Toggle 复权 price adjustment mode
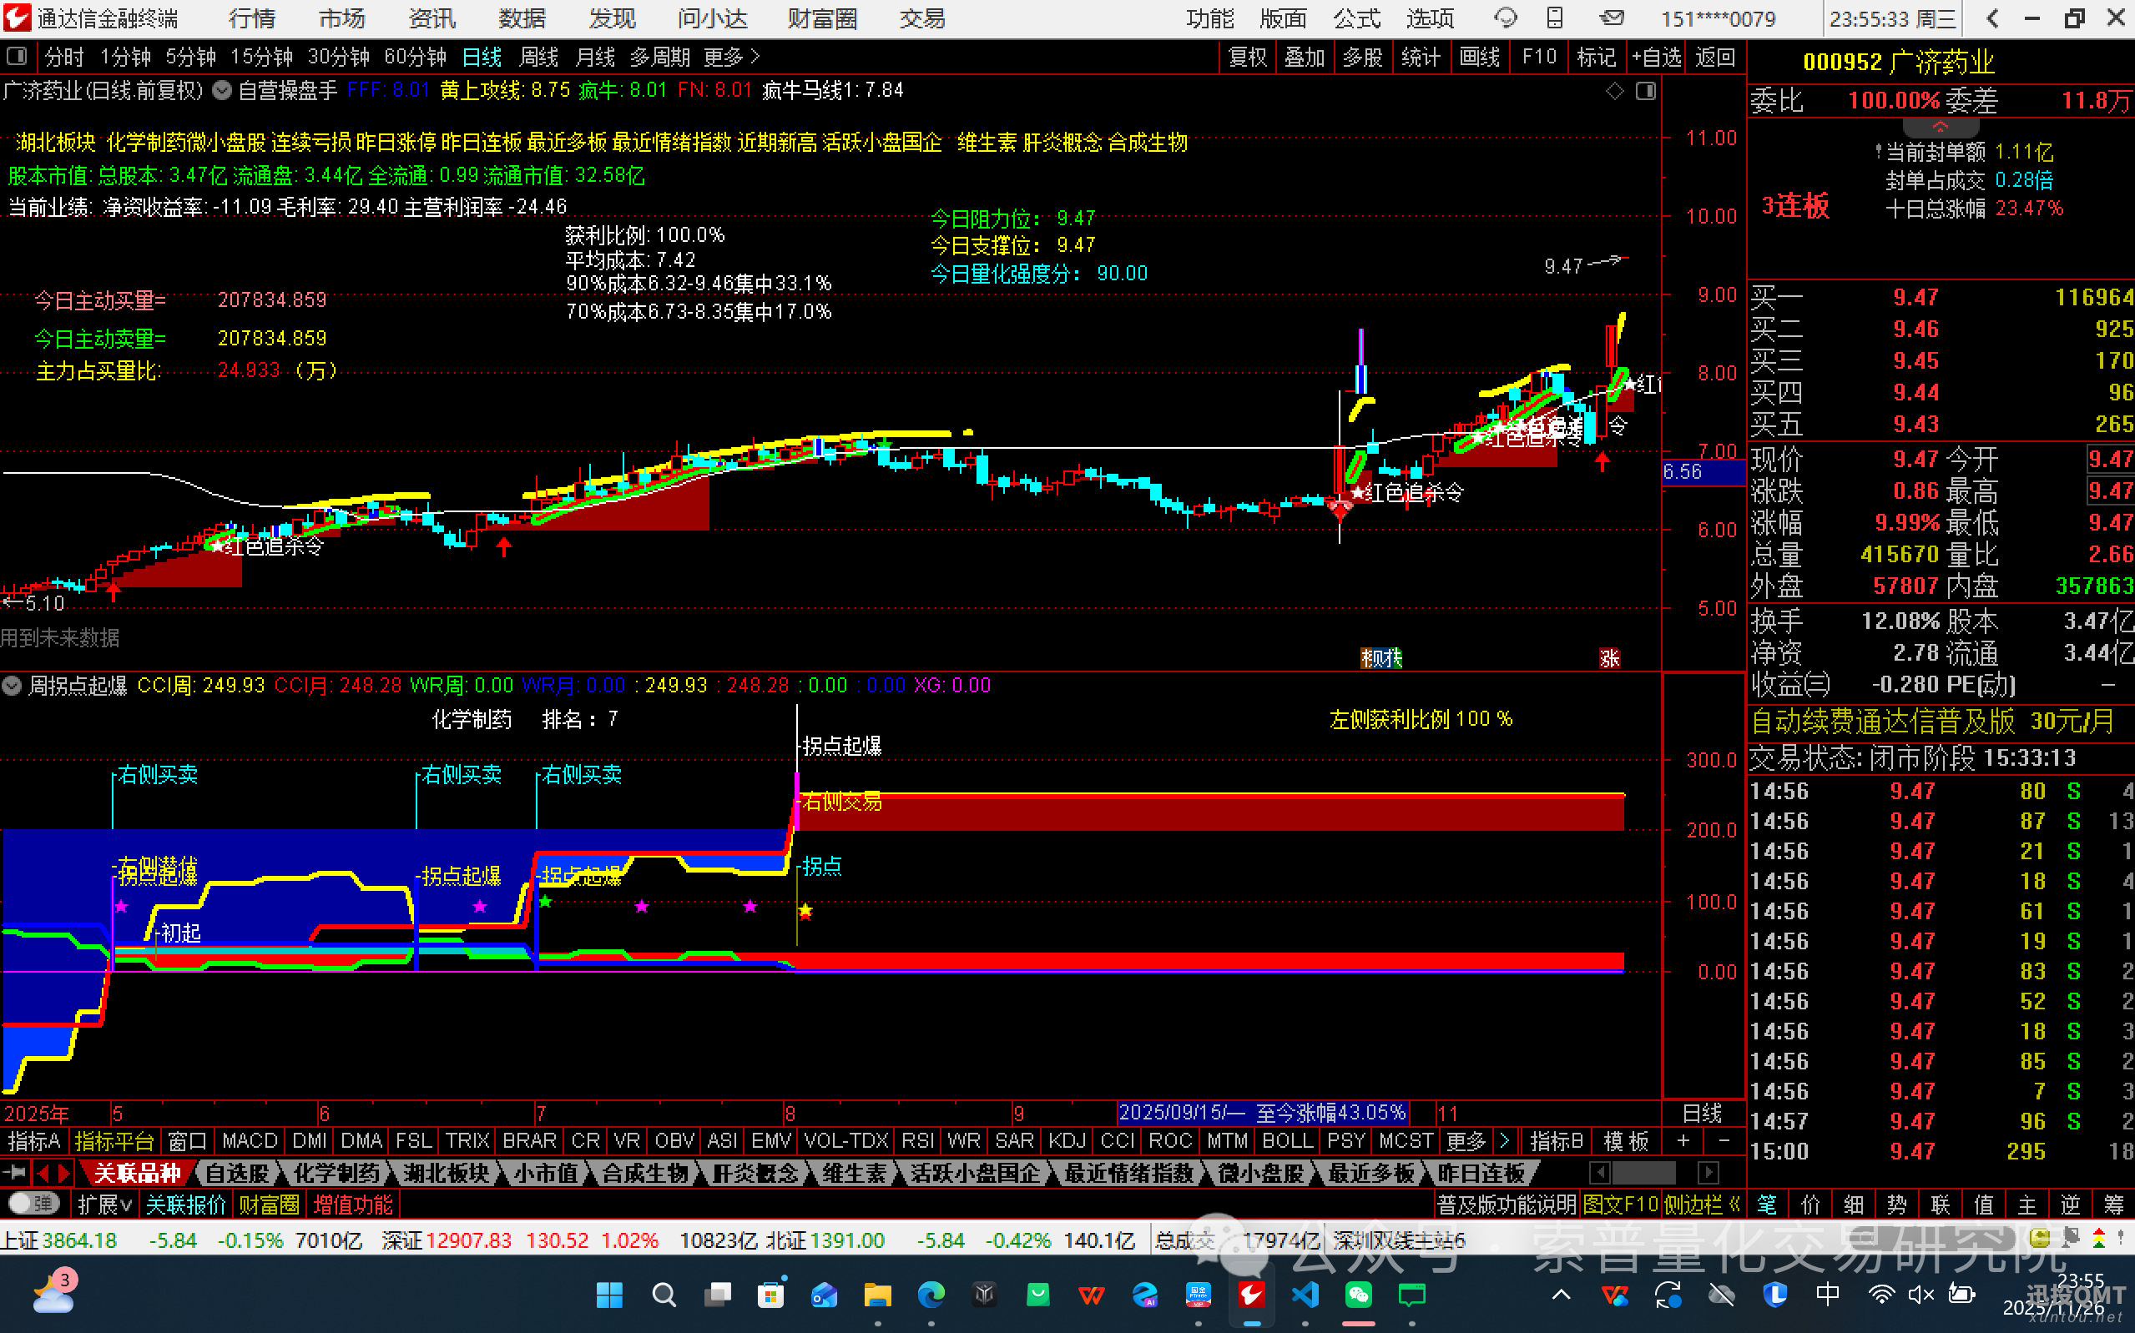Viewport: 2135px width, 1333px height. pyautogui.click(x=1248, y=57)
